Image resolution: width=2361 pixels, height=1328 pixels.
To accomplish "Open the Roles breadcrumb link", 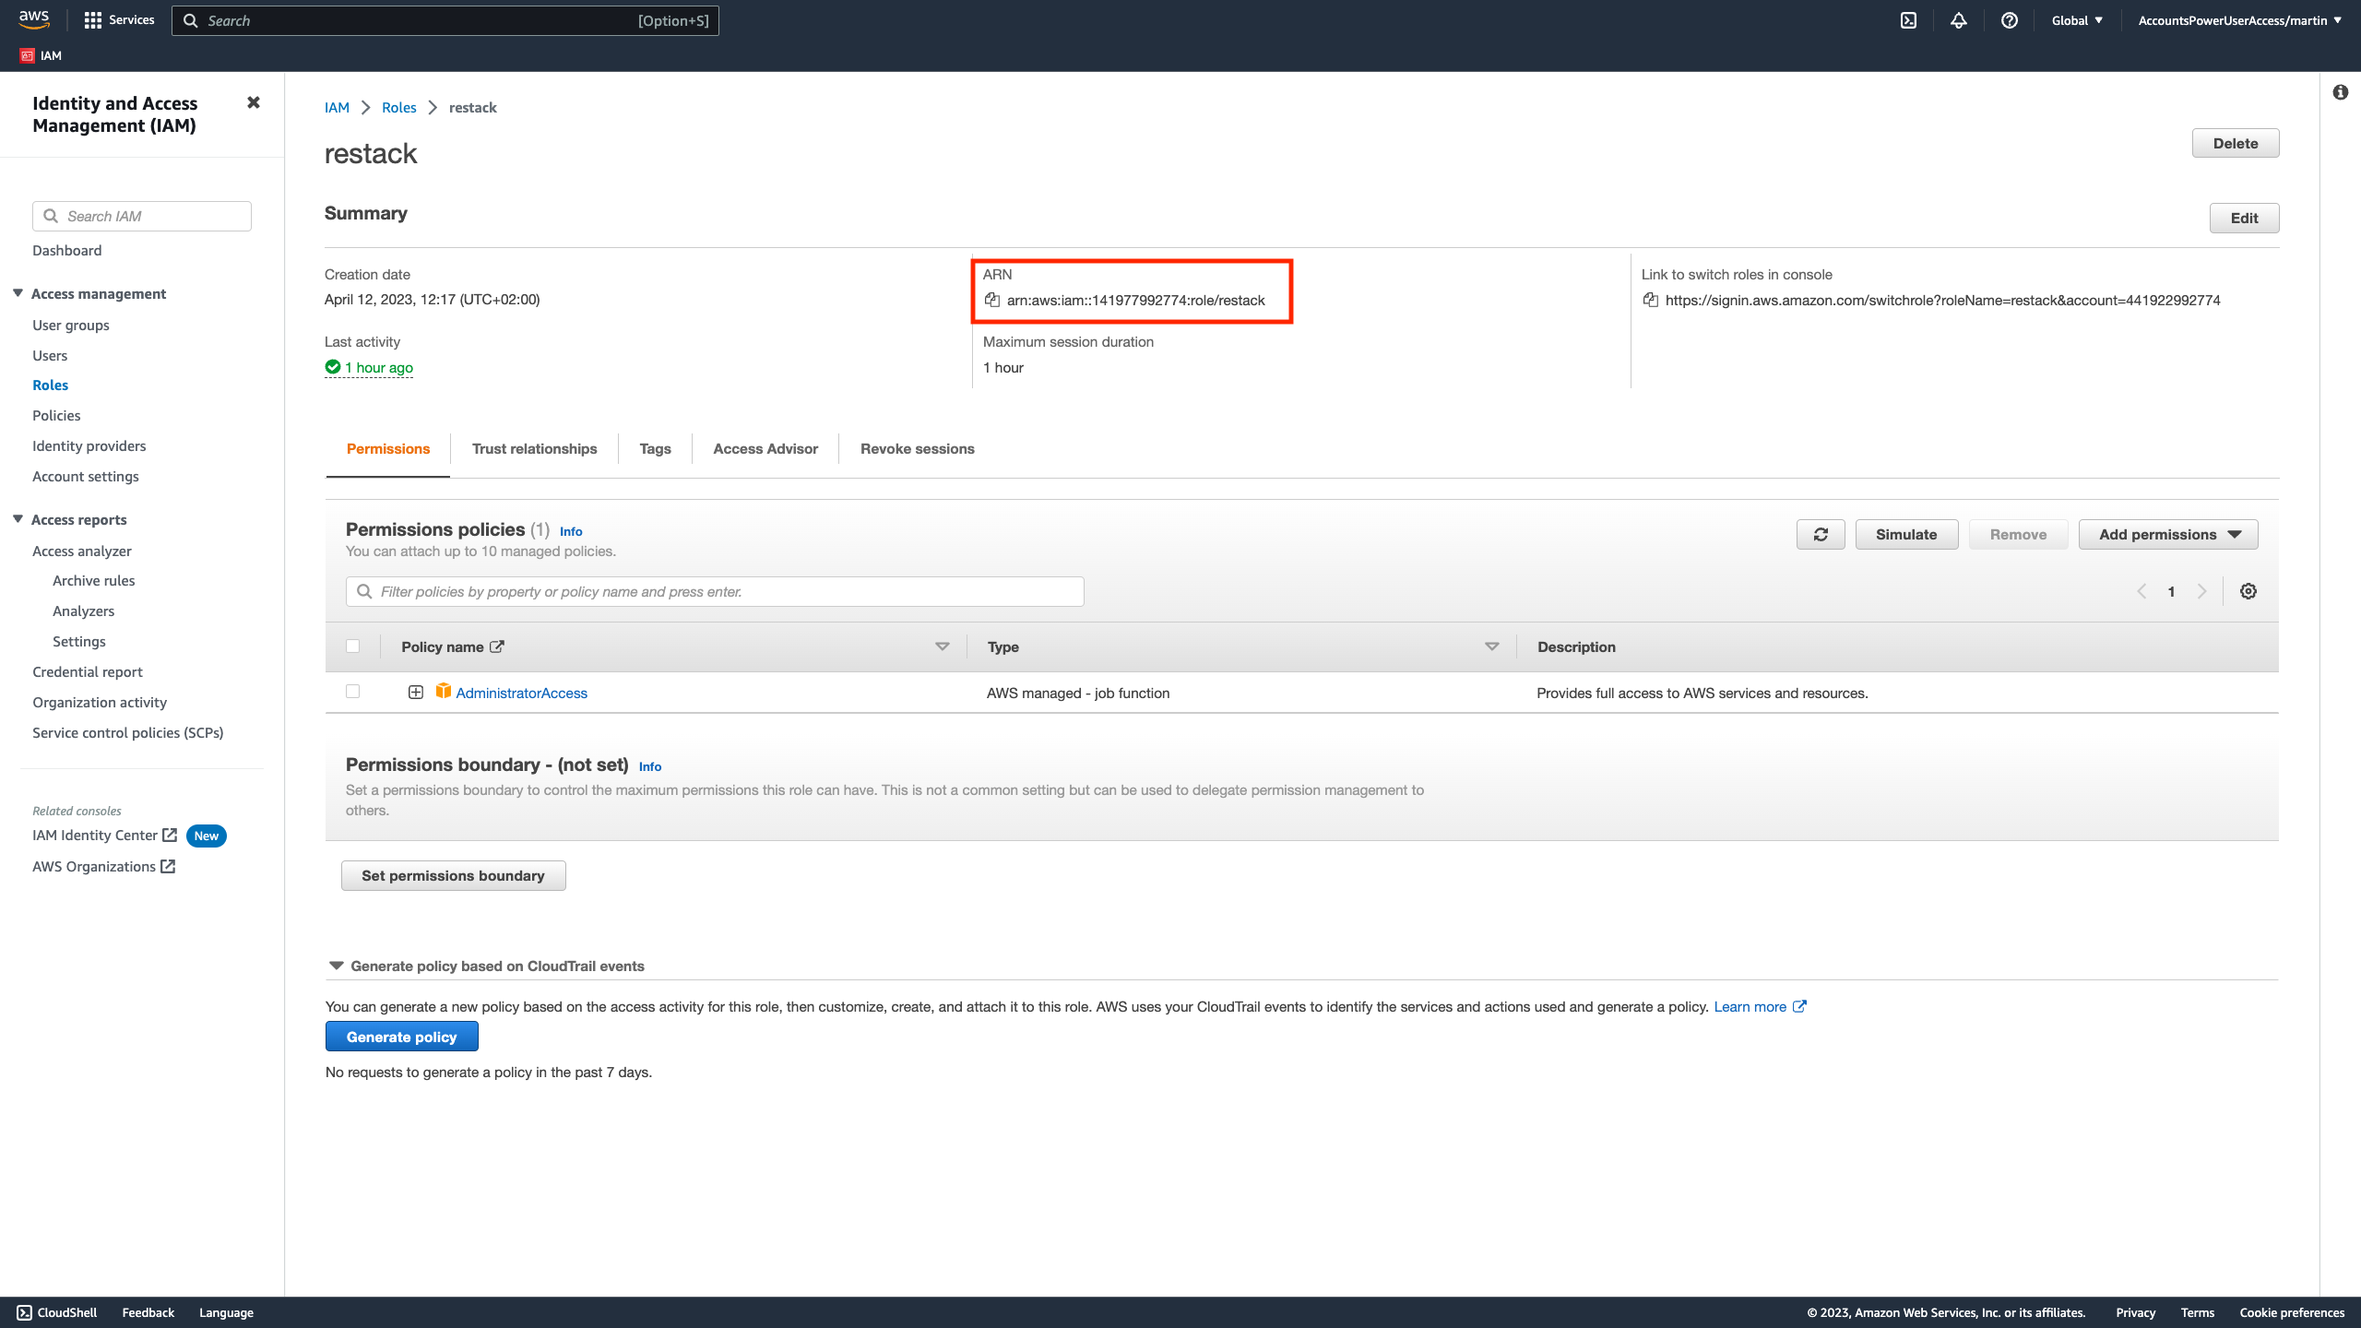I will (398, 107).
